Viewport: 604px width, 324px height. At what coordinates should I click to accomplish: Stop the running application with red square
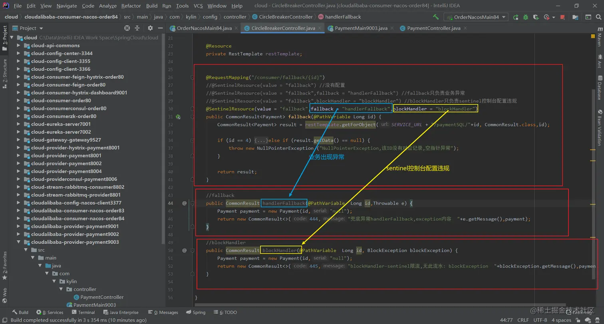[x=562, y=17]
